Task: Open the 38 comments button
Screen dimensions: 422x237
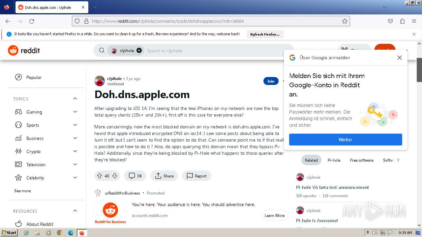Action: click(135, 176)
